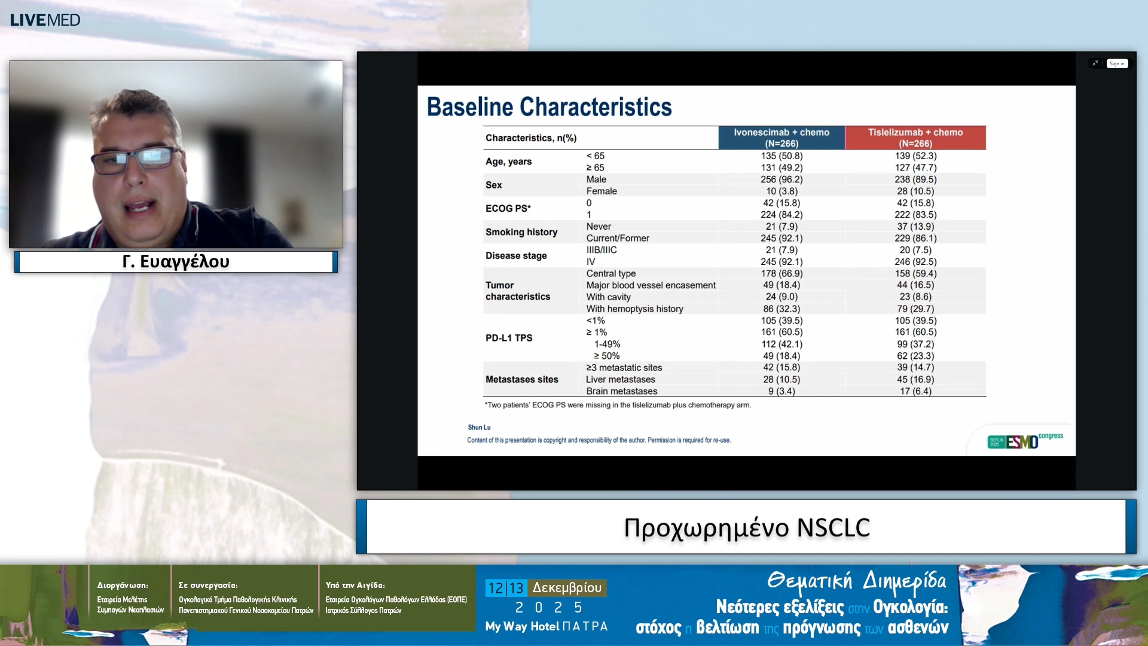The image size is (1148, 646).
Task: Click the Διοργάνωση organizer section
Action: [130, 598]
